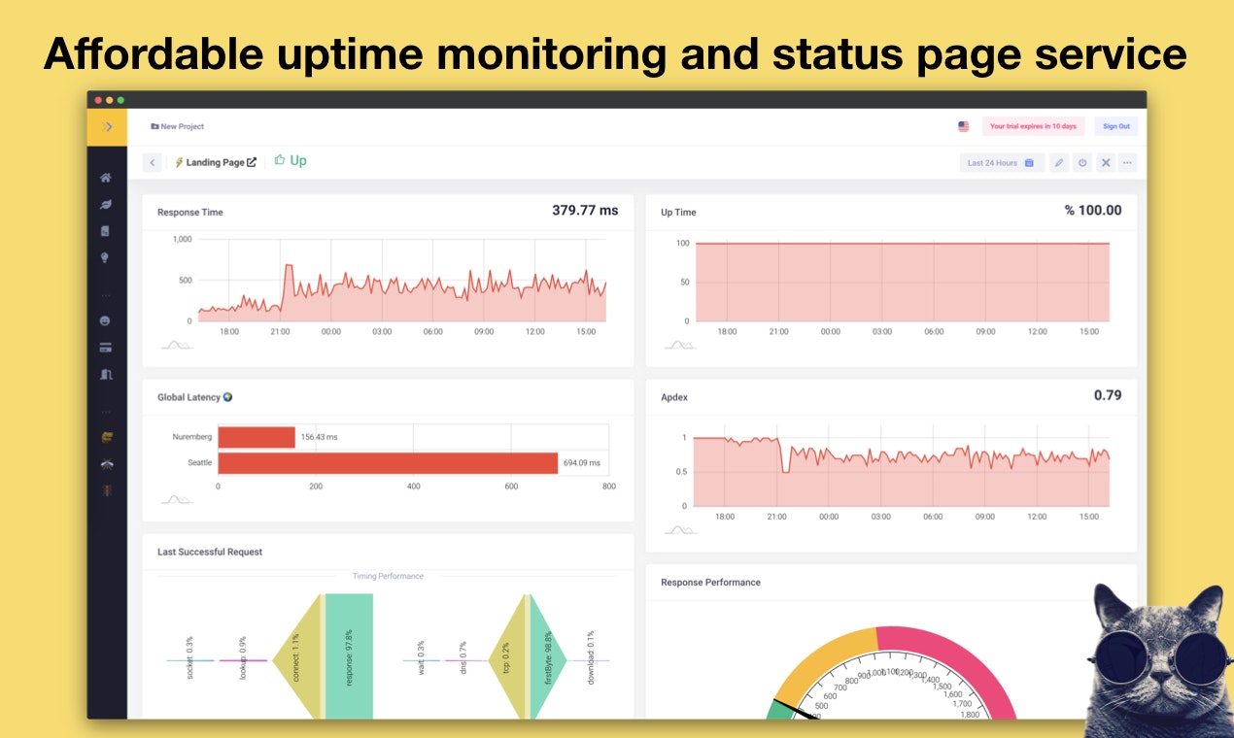Open the Home icon in the sidebar

click(x=106, y=178)
